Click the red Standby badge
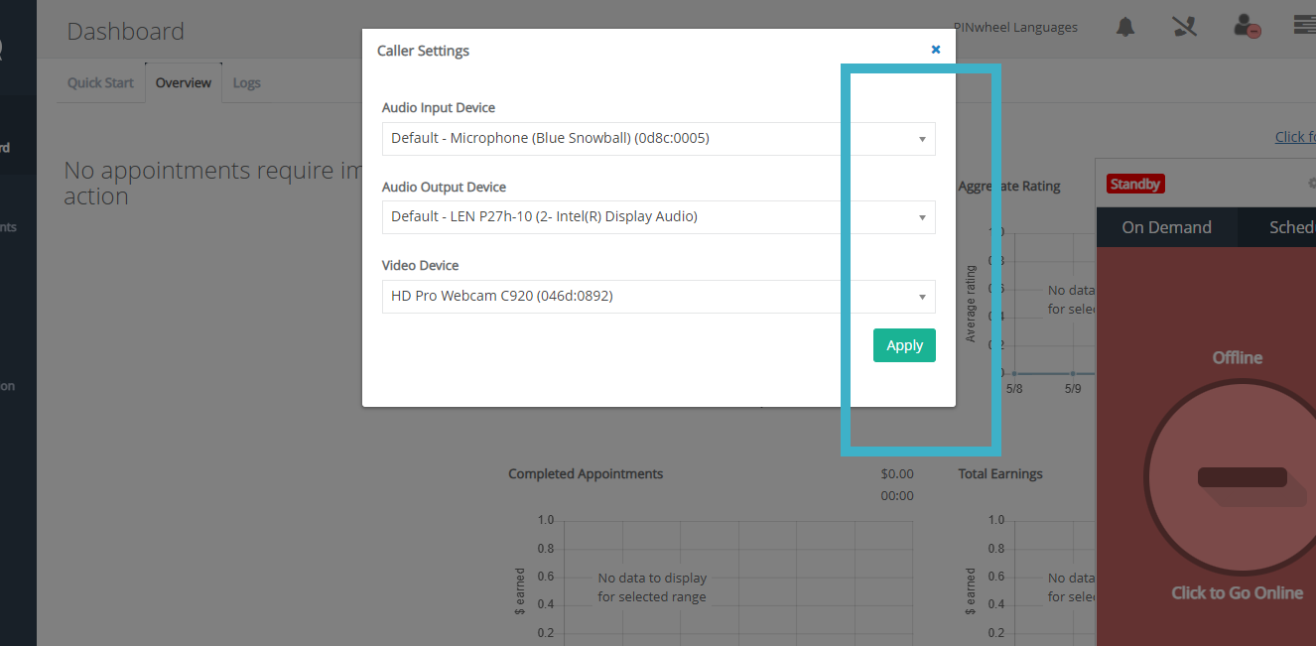The height and width of the screenshot is (646, 1316). click(x=1135, y=185)
